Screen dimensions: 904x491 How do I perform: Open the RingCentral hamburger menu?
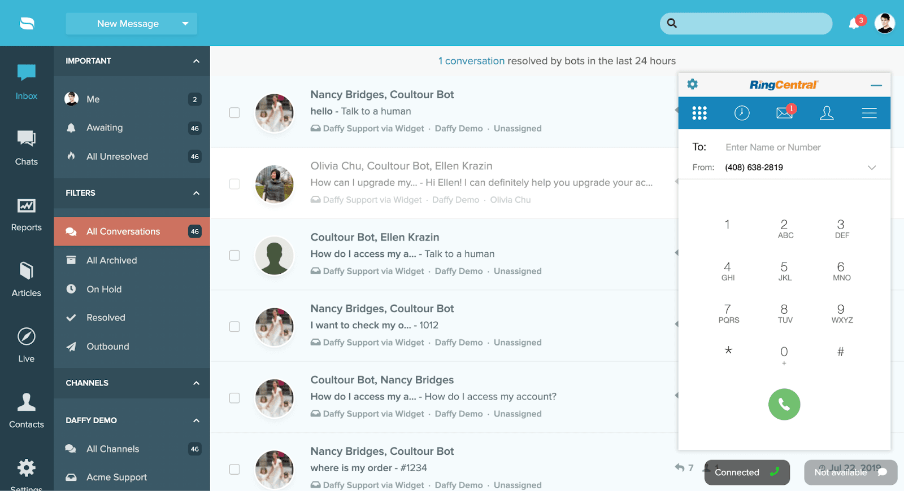(869, 113)
